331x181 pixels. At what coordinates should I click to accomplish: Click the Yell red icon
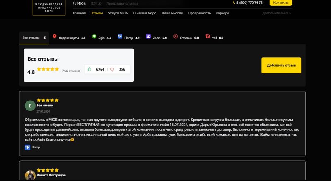tap(208, 36)
